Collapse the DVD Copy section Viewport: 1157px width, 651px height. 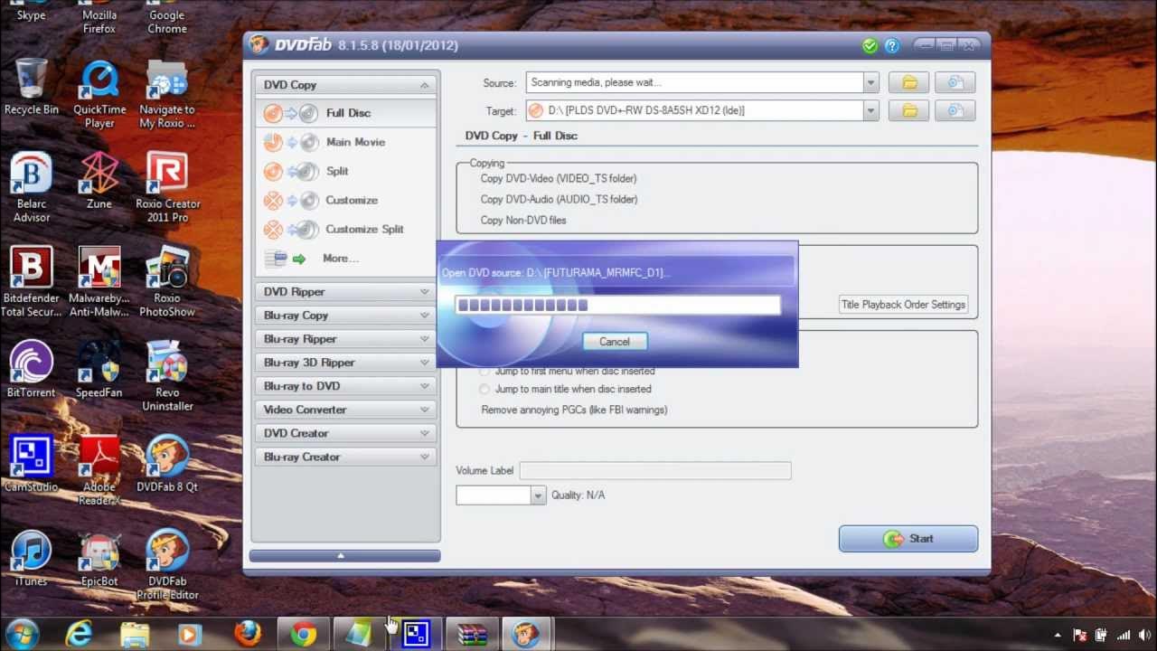point(425,85)
